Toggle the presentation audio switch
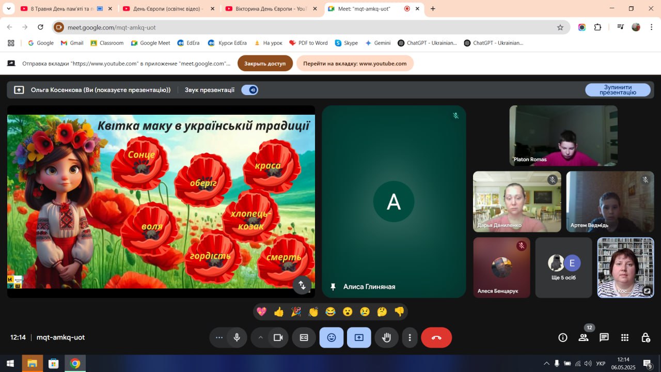 pyautogui.click(x=250, y=90)
